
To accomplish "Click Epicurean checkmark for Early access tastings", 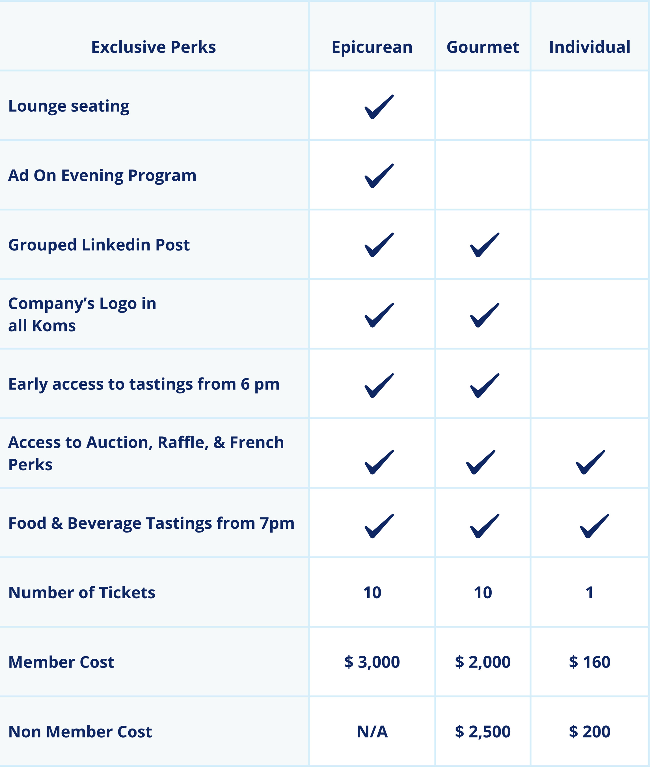I will (x=379, y=385).
